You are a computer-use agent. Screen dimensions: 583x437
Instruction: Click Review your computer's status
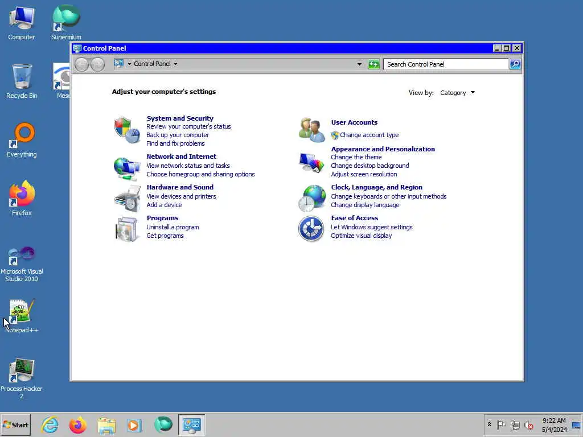pos(188,126)
